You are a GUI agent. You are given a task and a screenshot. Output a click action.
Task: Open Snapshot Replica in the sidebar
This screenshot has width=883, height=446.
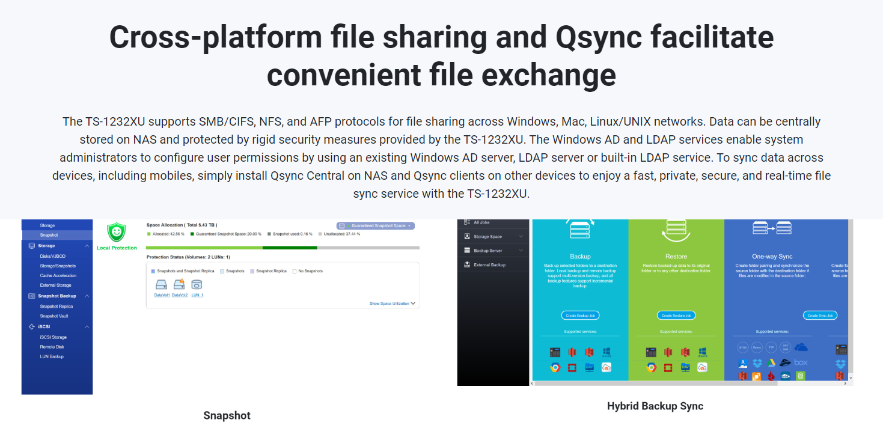[x=57, y=307]
